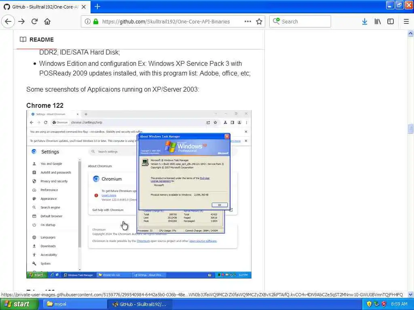The height and width of the screenshot is (310, 414).
Task: Click 'Default browser' in embedded screenshot
Action: [51, 216]
